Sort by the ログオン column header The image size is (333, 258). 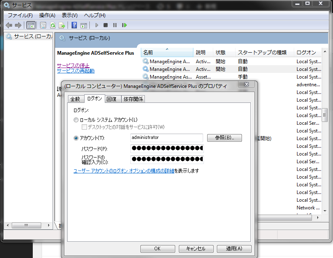coord(308,52)
